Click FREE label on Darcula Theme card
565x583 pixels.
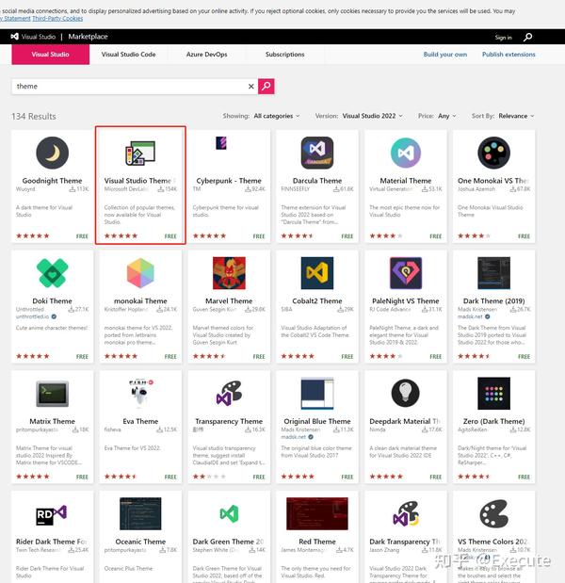347,236
